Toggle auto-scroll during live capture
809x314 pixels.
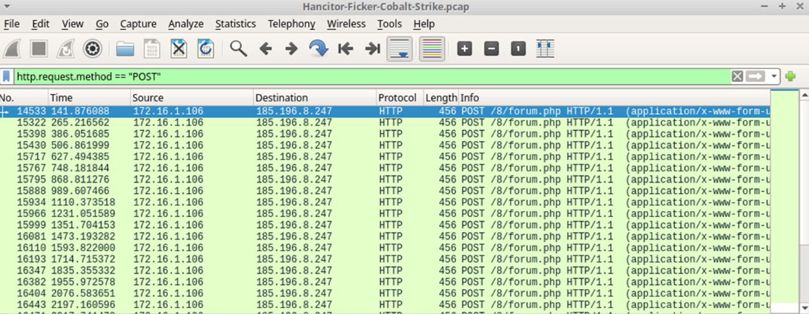click(399, 49)
